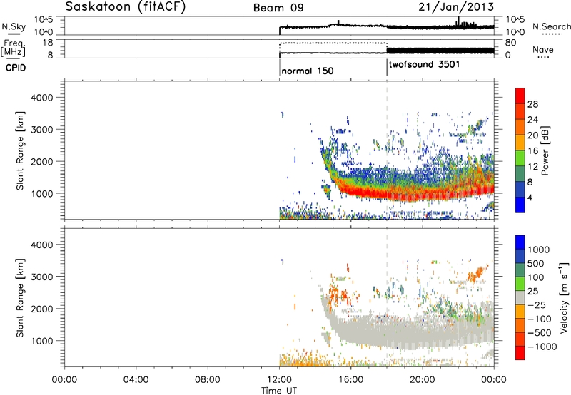Click the 'Freq. [MHz]' axis label
Viewport: 571px width, 395px height.
[14, 48]
